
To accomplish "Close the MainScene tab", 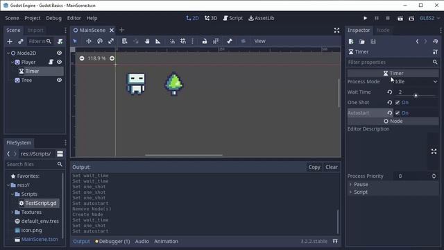I will pyautogui.click(x=112, y=31).
